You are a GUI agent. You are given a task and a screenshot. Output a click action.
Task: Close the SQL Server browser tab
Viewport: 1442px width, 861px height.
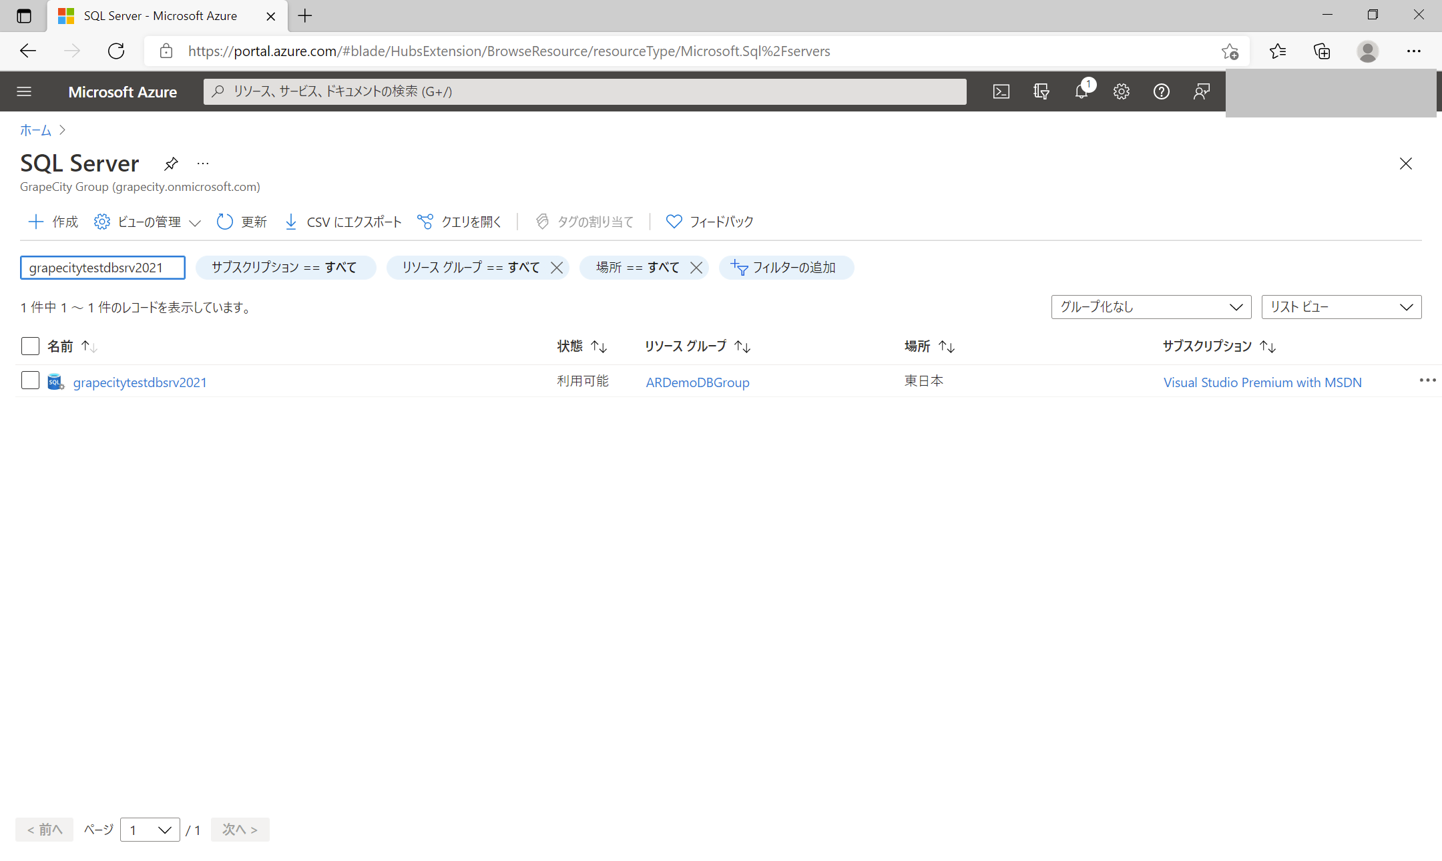pos(271,16)
